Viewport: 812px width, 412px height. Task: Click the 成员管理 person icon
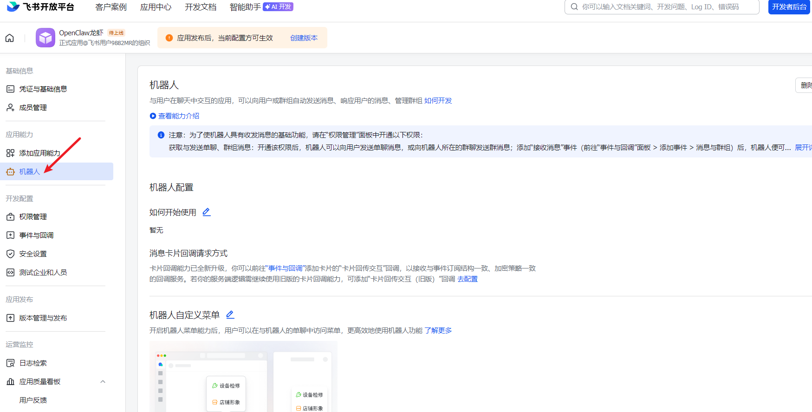click(x=10, y=108)
